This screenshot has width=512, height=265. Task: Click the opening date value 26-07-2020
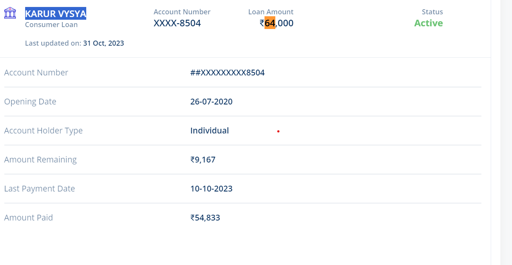click(x=211, y=102)
